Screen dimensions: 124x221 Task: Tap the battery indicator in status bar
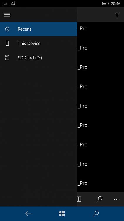[x=105, y=4]
